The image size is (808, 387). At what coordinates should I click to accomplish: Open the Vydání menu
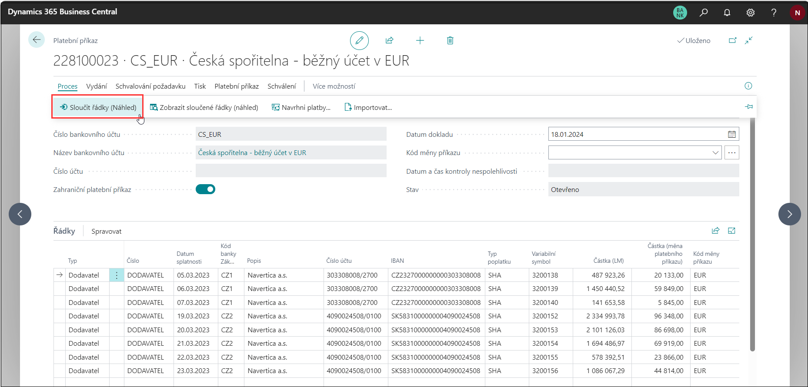pos(97,86)
